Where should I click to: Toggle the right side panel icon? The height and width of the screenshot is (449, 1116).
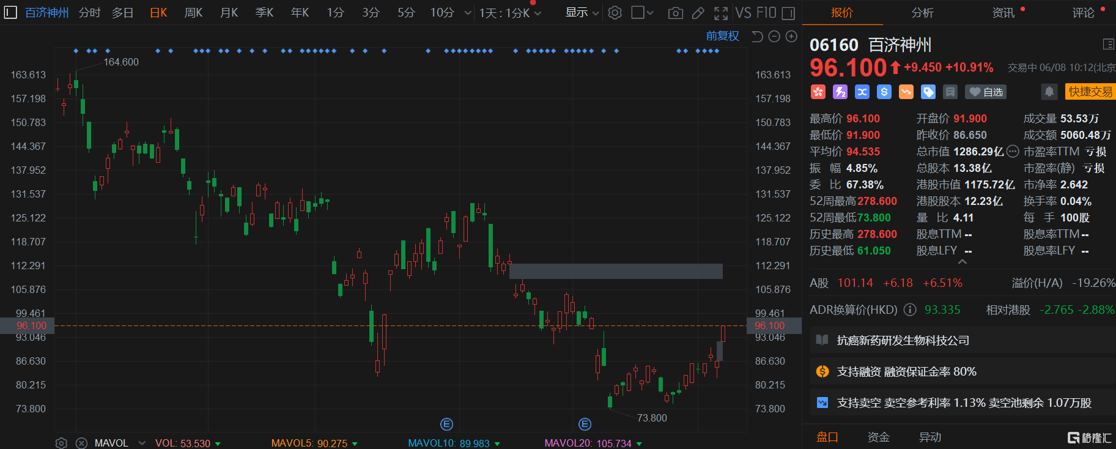[789, 13]
